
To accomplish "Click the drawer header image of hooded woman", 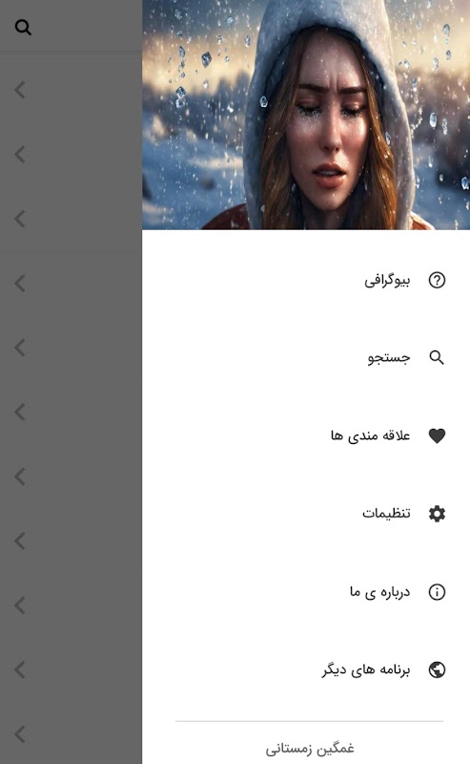I will tap(306, 115).
